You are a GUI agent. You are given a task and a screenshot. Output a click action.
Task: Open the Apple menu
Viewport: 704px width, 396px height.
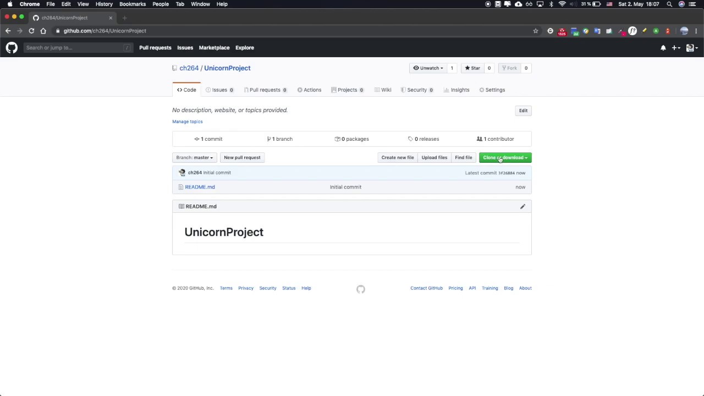tap(10, 4)
